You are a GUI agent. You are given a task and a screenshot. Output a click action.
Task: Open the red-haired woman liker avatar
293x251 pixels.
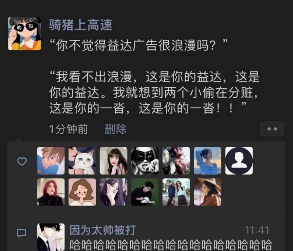click(x=51, y=192)
